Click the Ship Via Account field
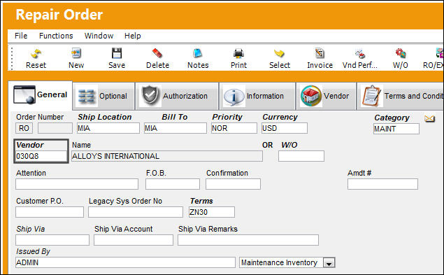Viewport: 444px width, 275px height. click(x=134, y=240)
